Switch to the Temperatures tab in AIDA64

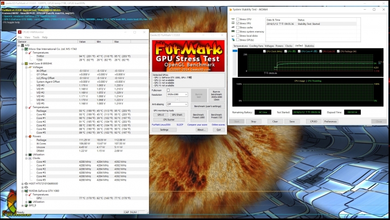click(240, 46)
